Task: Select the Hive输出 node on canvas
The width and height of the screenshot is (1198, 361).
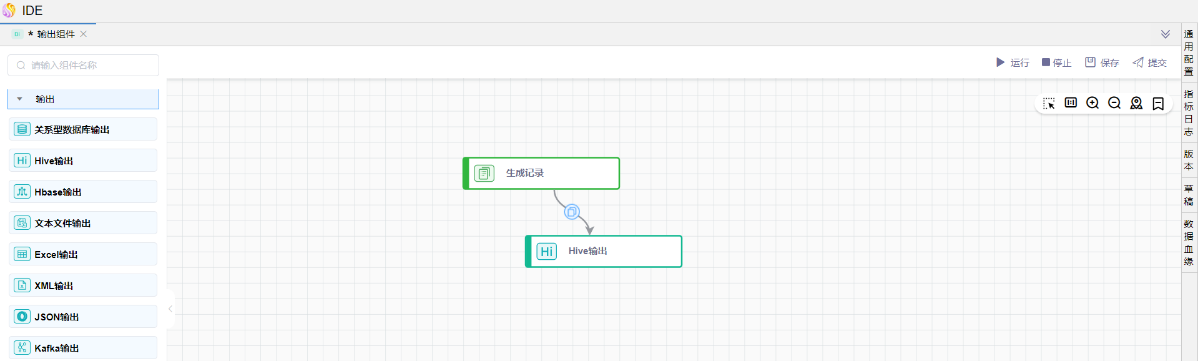Action: point(604,251)
